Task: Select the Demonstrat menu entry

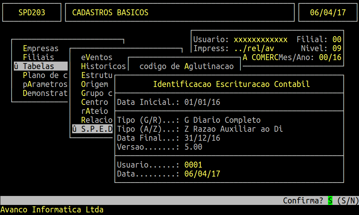Action: tap(45, 93)
